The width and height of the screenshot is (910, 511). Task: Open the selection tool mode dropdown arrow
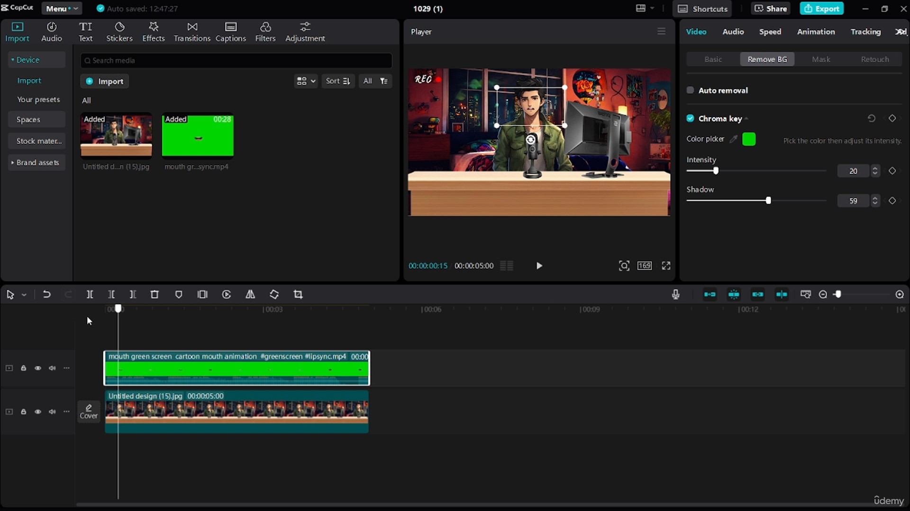tap(24, 295)
